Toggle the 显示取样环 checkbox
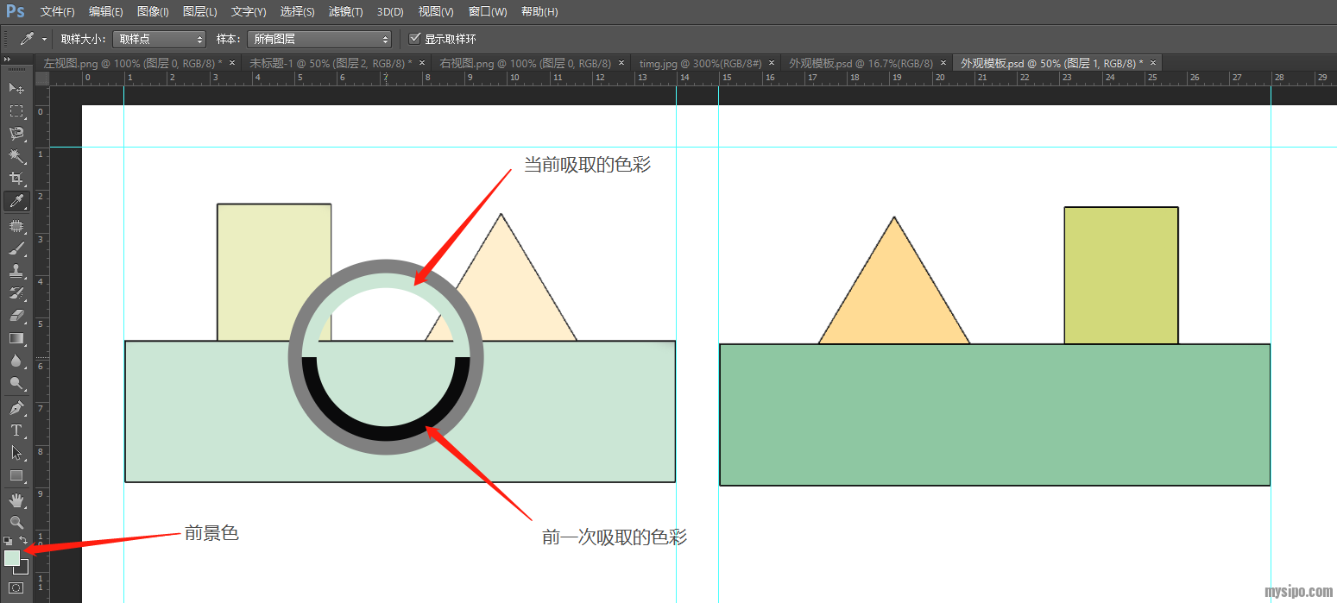 point(415,39)
